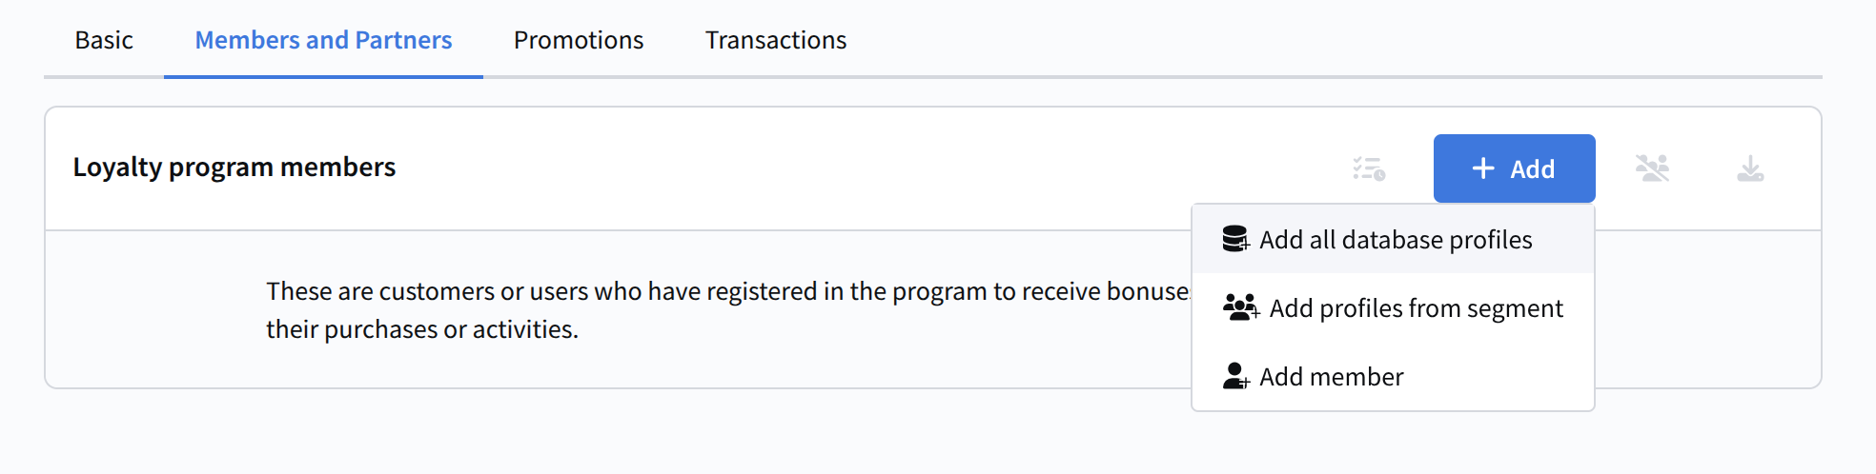This screenshot has width=1876, height=474.
Task: Choose Add all database profiles
Action: click(1396, 240)
